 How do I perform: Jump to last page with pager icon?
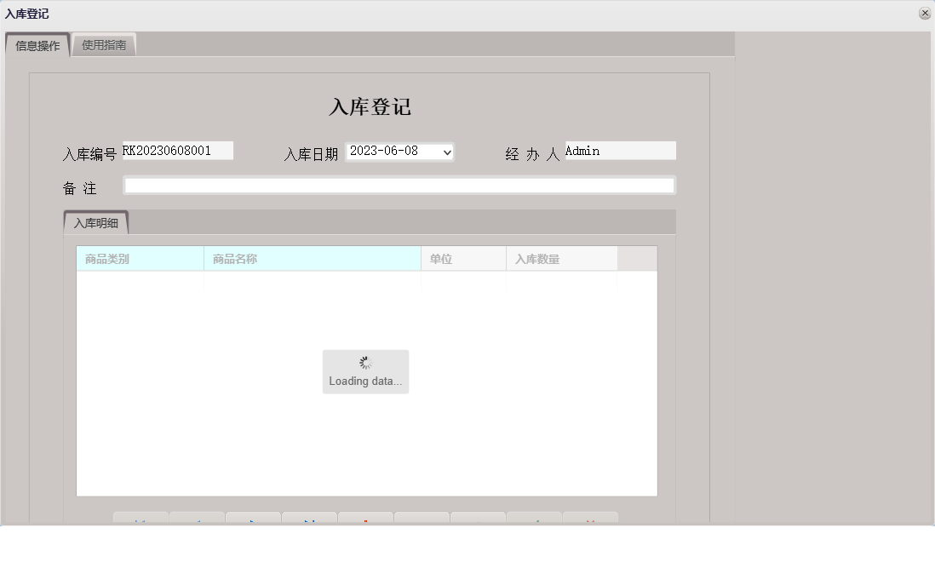pos(309,519)
